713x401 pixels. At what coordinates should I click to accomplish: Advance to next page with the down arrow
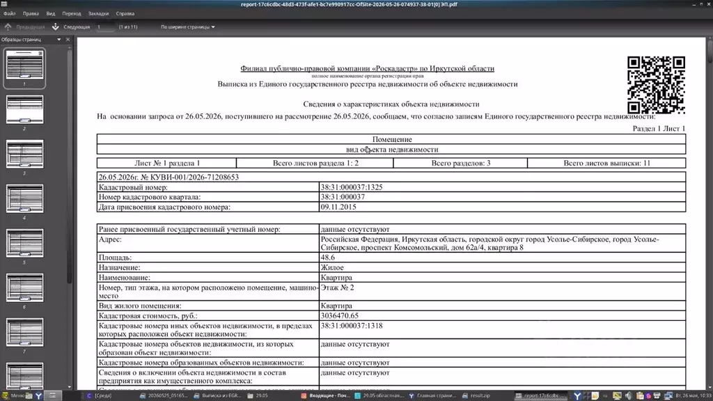point(56,27)
